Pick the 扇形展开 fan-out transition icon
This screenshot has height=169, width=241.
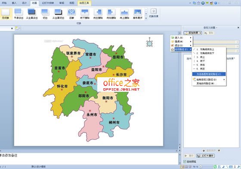pyautogui.click(x=138, y=14)
